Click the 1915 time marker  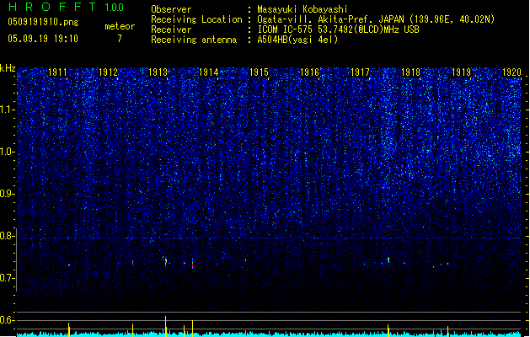point(259,72)
